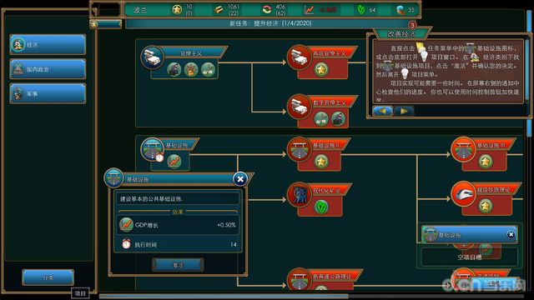The width and height of the screenshot is (534, 300).
Task: Select the 国内政治 domestic politics category
Action: tap(48, 69)
